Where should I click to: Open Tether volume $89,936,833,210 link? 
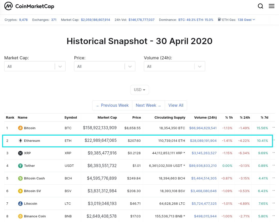click(203, 166)
